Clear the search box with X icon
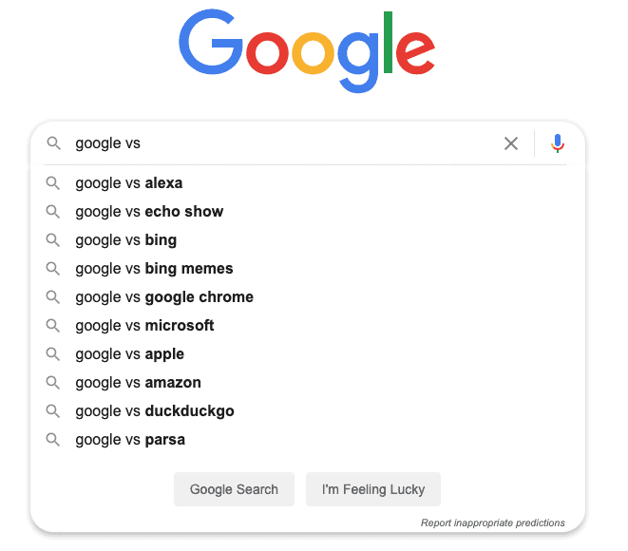The height and width of the screenshot is (551, 628). [510, 143]
